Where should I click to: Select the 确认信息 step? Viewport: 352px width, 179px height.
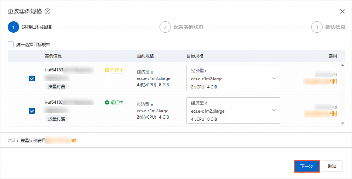point(335,27)
